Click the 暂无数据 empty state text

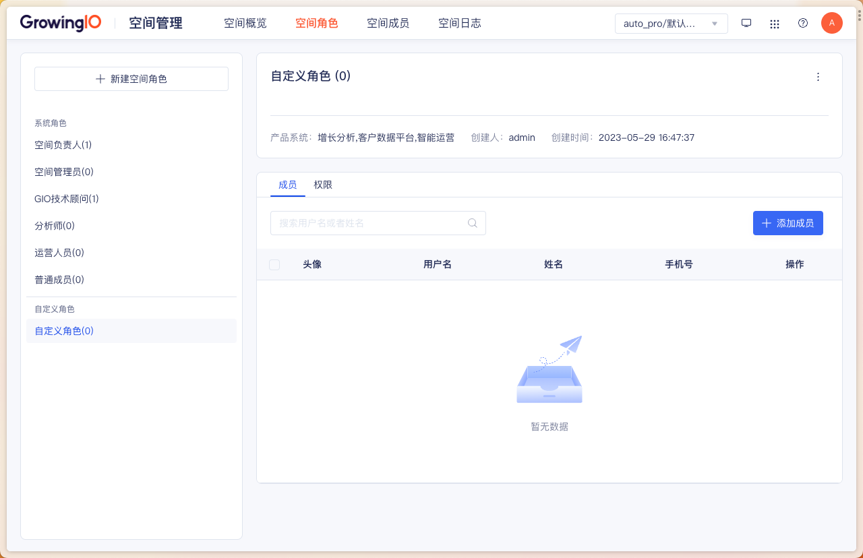(x=549, y=427)
